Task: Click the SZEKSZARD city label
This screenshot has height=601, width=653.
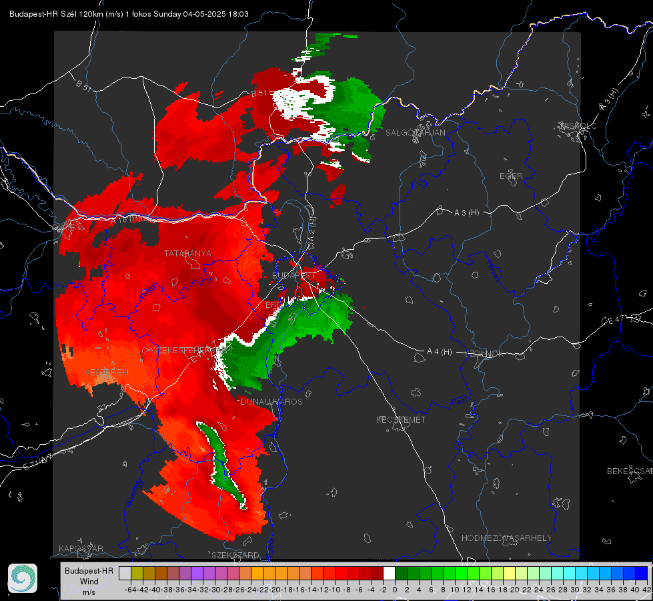Action: pyautogui.click(x=235, y=555)
